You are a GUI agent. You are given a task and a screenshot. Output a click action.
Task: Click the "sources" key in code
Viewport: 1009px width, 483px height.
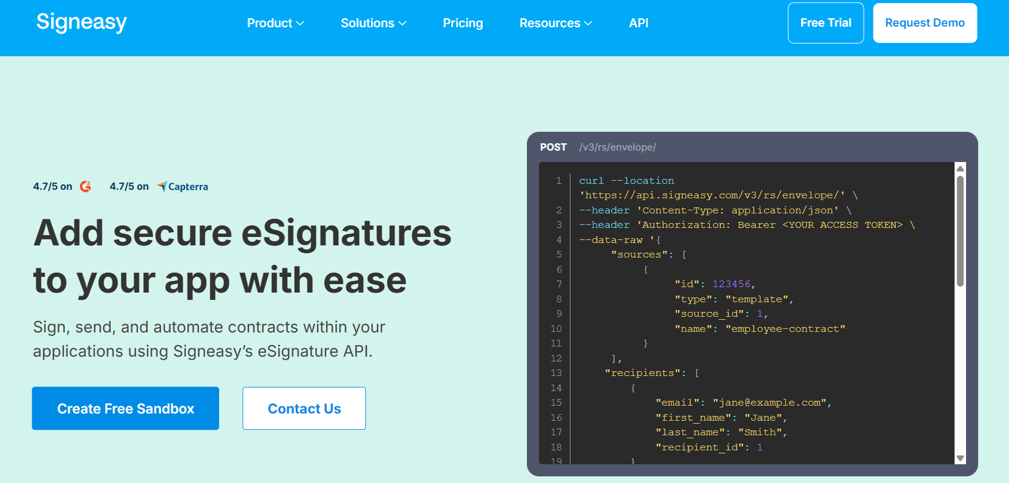click(x=639, y=254)
